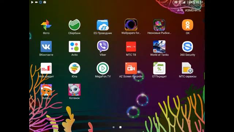
Task: Launch the Юла app
Action: 74,68
